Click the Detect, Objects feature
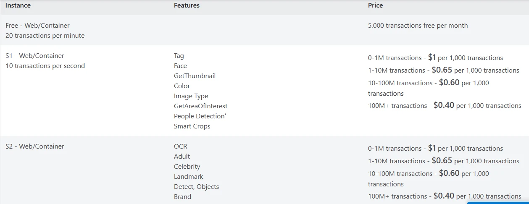 click(x=196, y=187)
